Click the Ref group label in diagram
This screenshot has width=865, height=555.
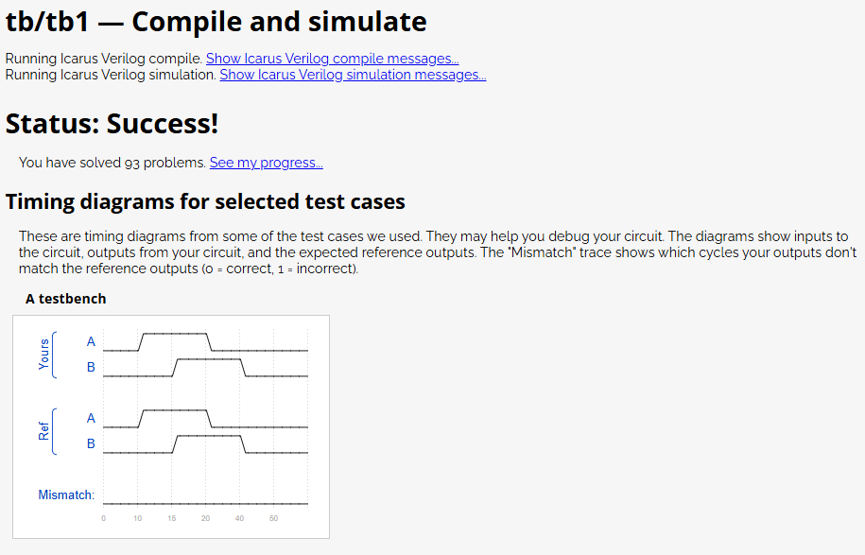[x=43, y=431]
